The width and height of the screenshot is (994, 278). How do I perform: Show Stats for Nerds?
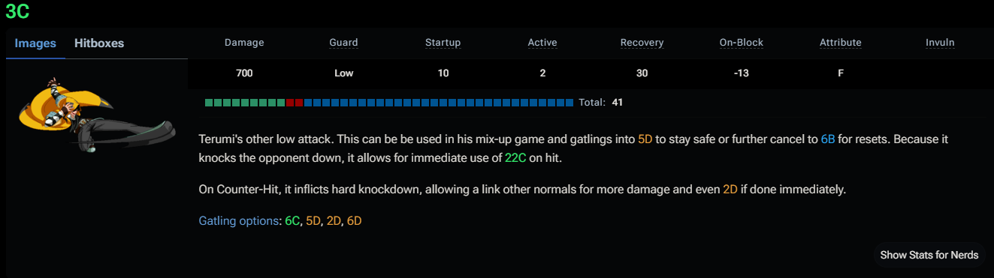(x=929, y=255)
